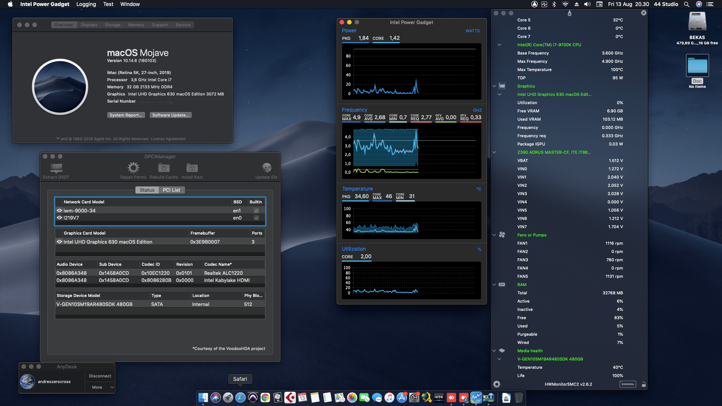Click the droplet icon atop HWMonitor window
722x406 pixels.
(x=569, y=13)
